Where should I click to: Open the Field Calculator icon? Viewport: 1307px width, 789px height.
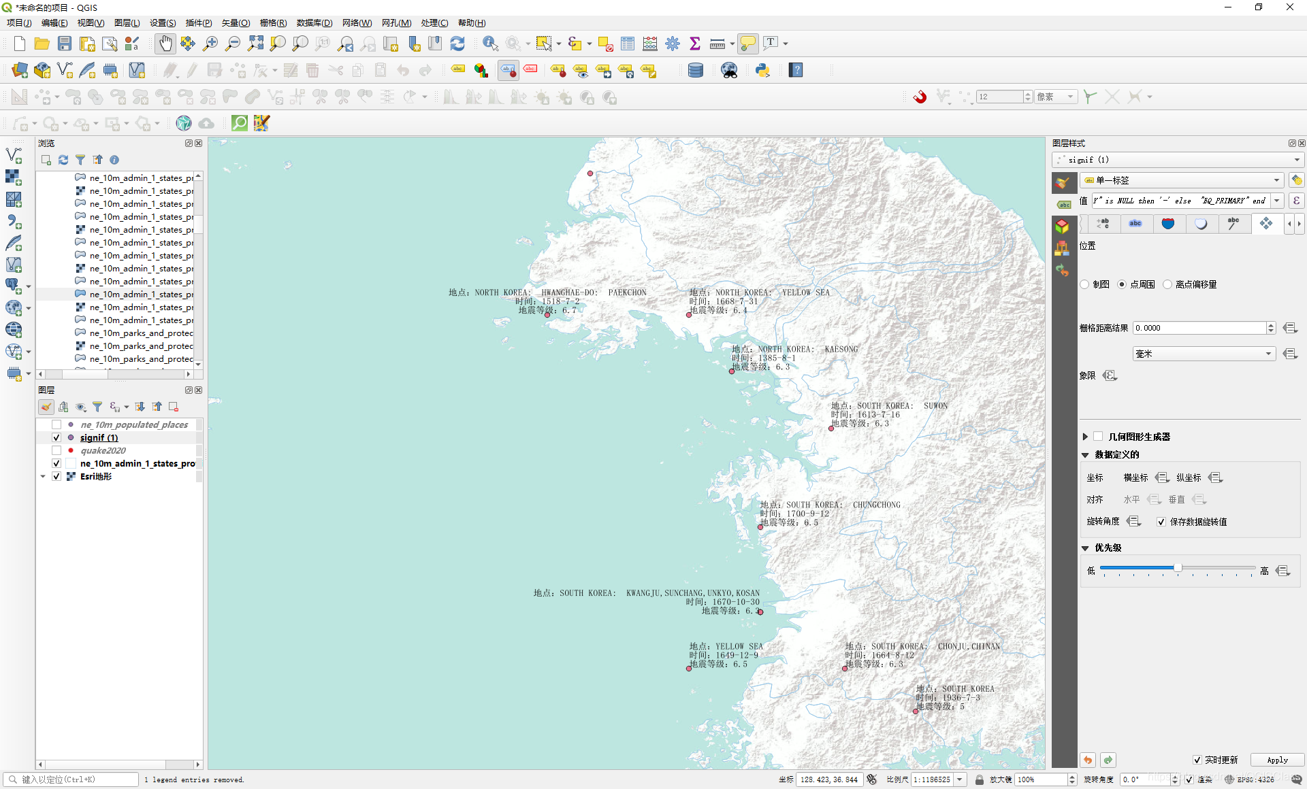[650, 44]
